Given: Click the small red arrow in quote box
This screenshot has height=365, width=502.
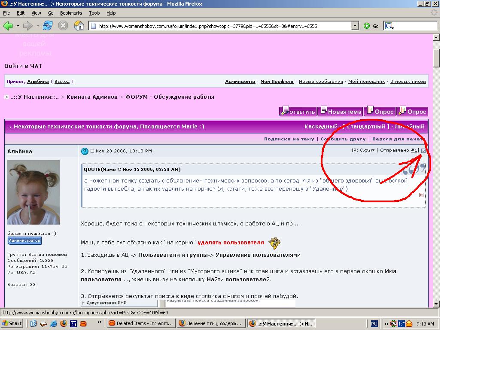Looking at the screenshot, I should [x=421, y=195].
